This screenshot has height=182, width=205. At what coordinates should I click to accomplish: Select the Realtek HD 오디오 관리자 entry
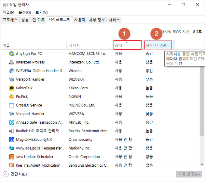click(x=38, y=131)
